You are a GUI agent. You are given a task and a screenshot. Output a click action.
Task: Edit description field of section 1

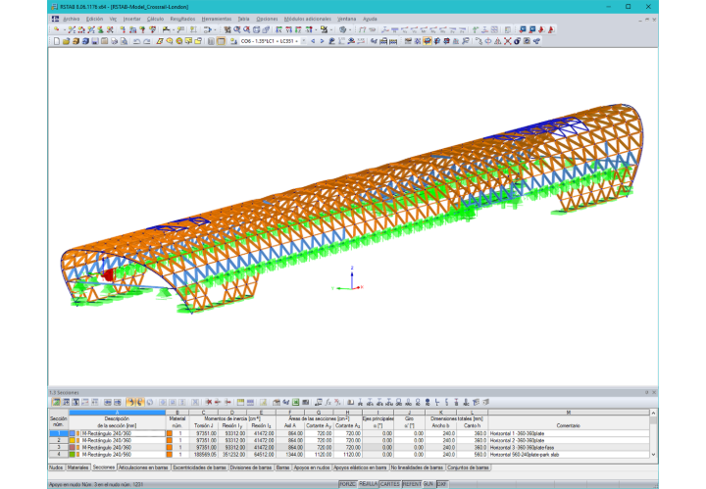[123, 434]
